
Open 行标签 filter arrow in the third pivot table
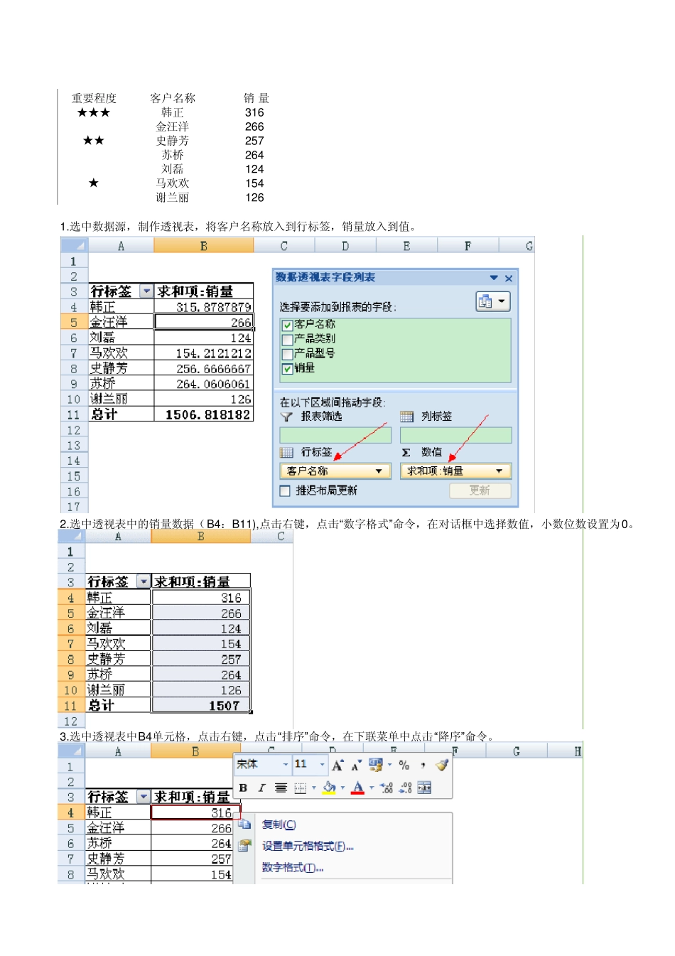coord(144,797)
